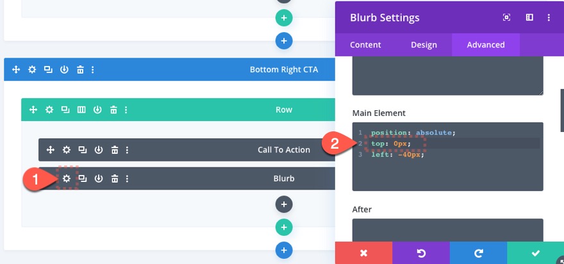Delete the Blurb module via trash icon
564x264 pixels.
point(115,179)
